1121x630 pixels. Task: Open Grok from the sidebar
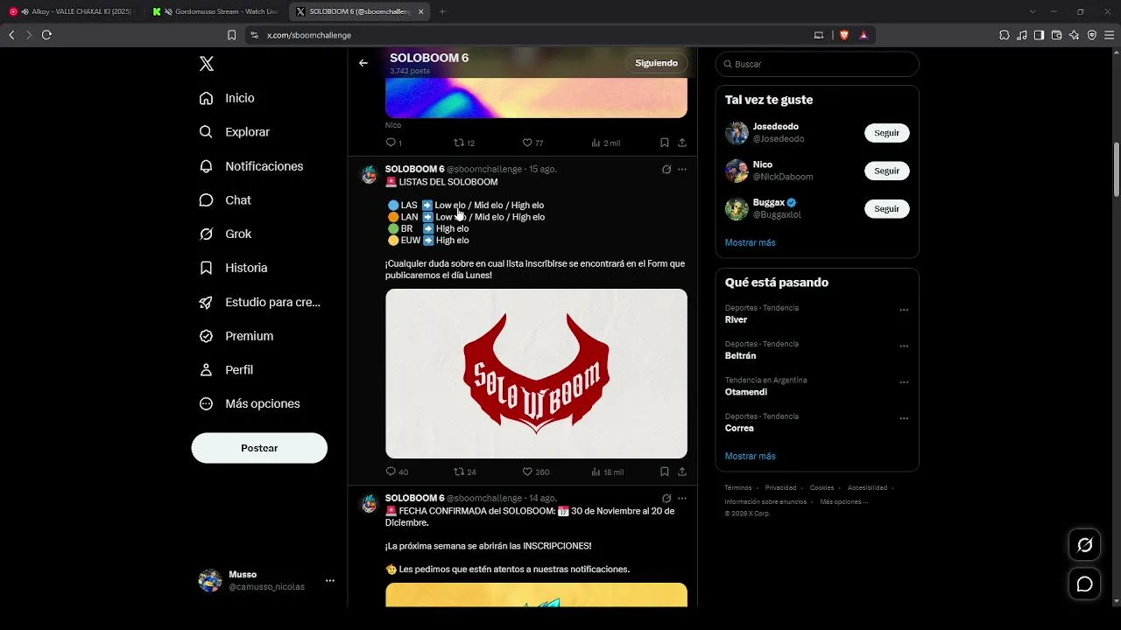[225, 234]
